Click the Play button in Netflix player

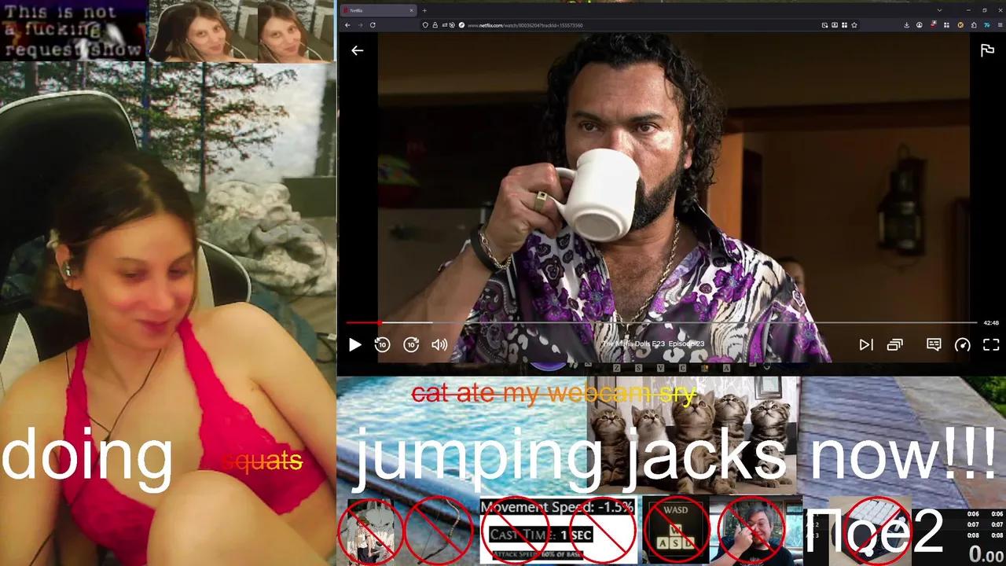pos(354,344)
